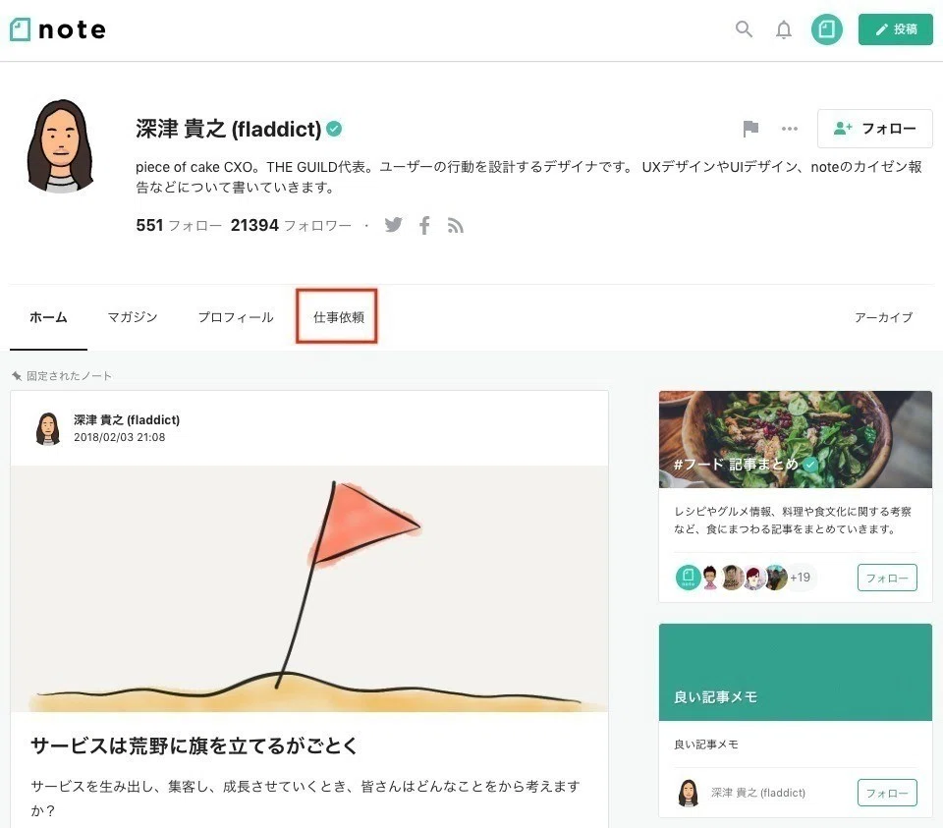943x828 pixels.
Task: Click the #フード 記事まとめ title text
Action: (736, 465)
